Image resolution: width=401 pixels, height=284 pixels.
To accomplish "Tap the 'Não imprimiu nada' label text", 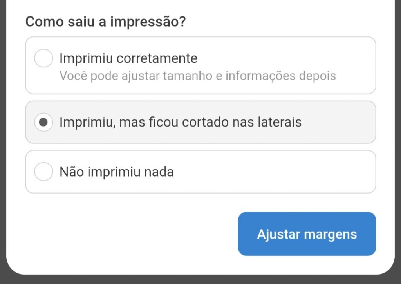I will [116, 172].
